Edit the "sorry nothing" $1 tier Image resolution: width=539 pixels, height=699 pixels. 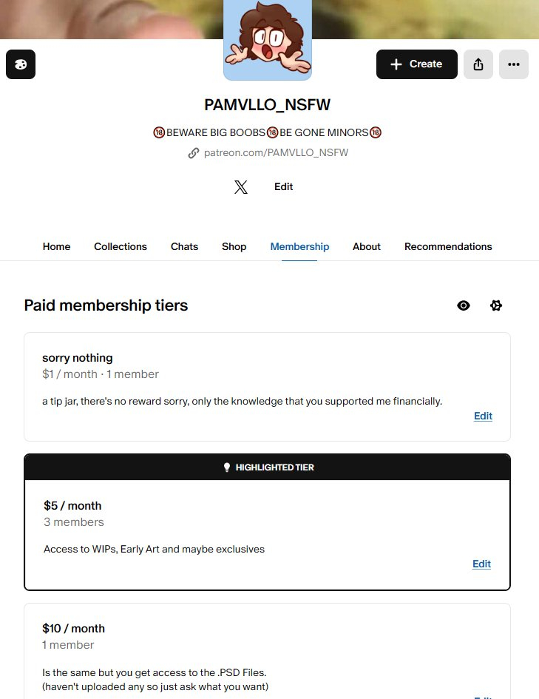(x=483, y=416)
